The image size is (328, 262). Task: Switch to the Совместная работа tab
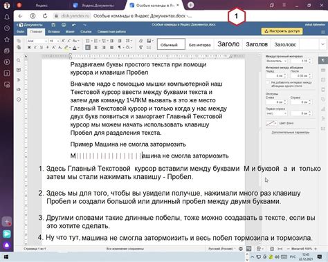(x=111, y=32)
